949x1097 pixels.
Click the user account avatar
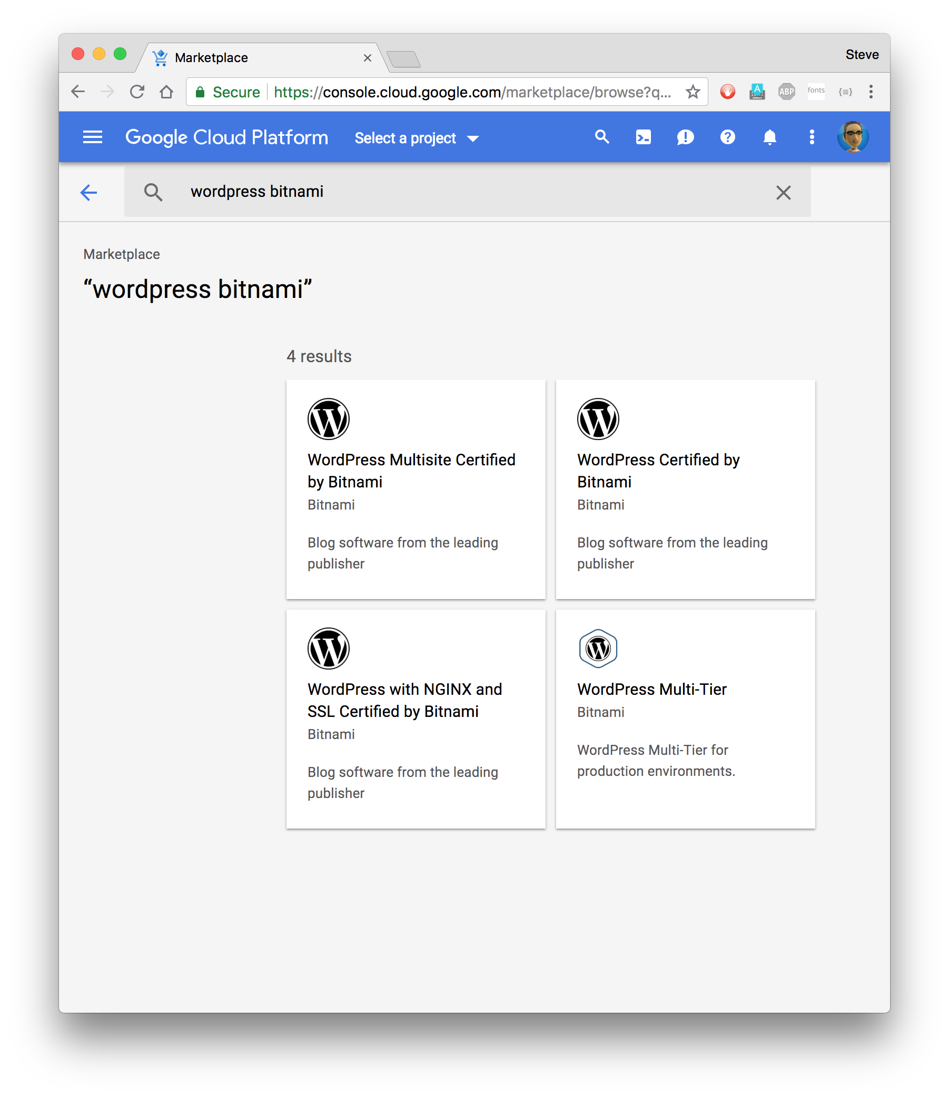click(852, 137)
